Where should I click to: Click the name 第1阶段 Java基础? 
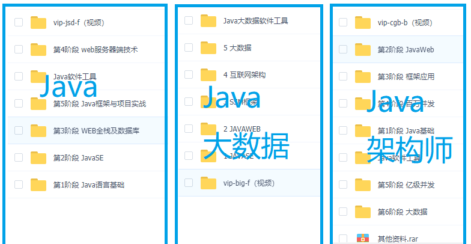[406, 131]
